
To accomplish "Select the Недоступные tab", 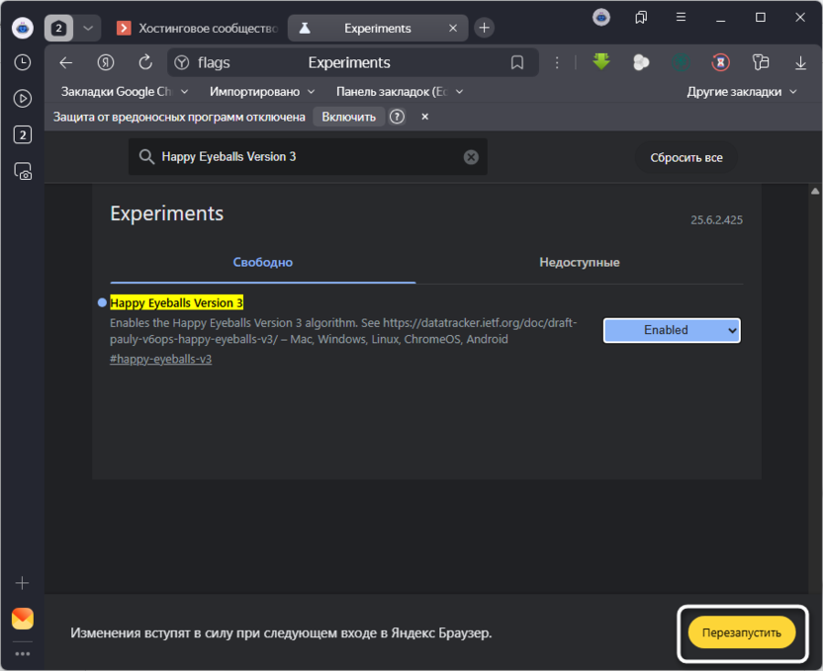I will tap(580, 262).
